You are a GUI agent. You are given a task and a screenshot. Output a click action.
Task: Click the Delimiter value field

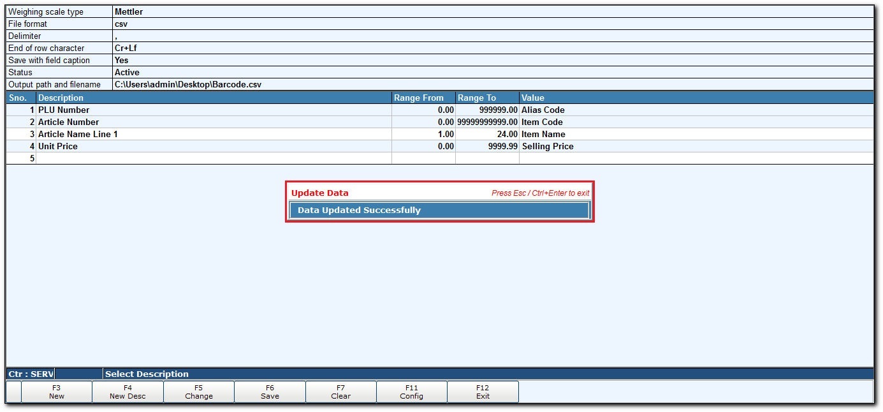[x=493, y=36]
